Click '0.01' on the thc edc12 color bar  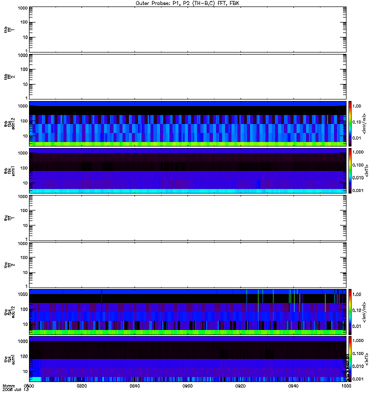(x=356, y=326)
